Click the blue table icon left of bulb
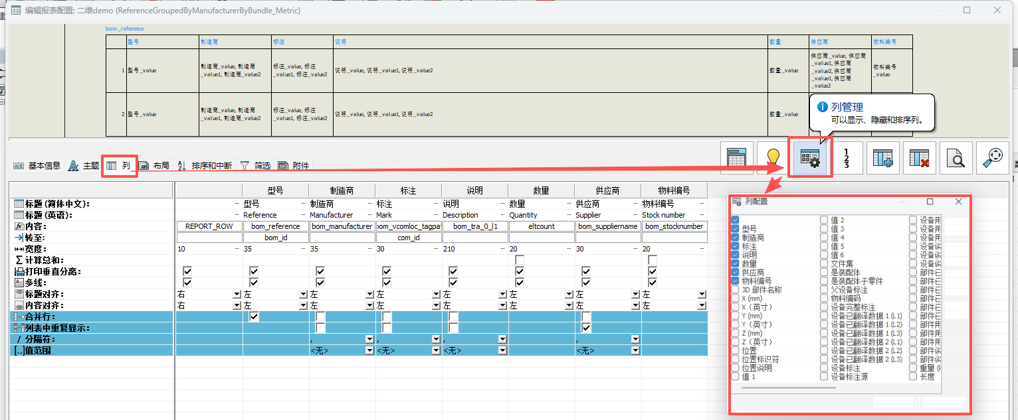Image resolution: width=1018 pixels, height=420 pixels. tap(736, 158)
